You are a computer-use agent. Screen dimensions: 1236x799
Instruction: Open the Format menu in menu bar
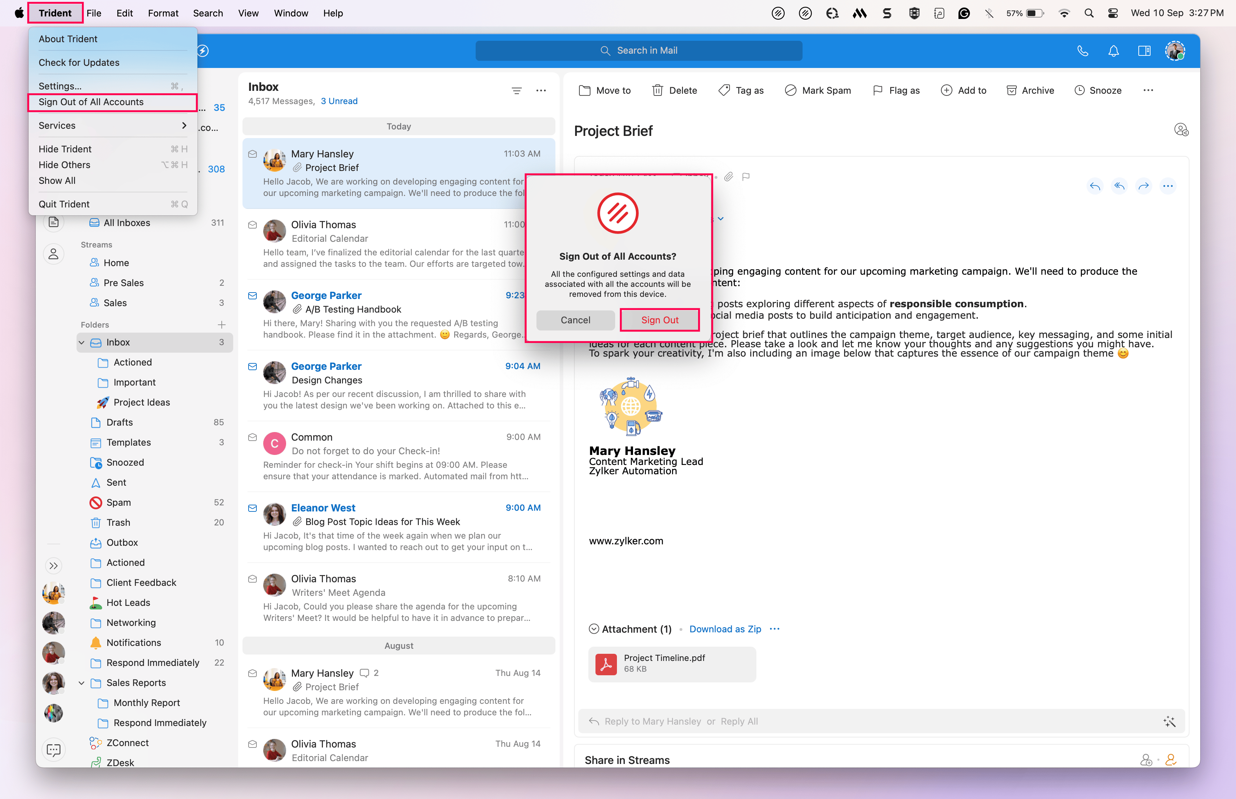pos(163,13)
